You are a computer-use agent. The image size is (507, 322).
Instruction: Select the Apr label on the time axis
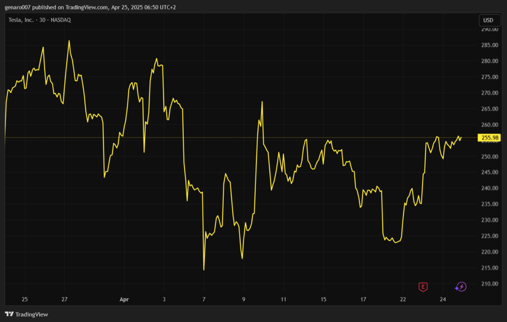click(124, 300)
